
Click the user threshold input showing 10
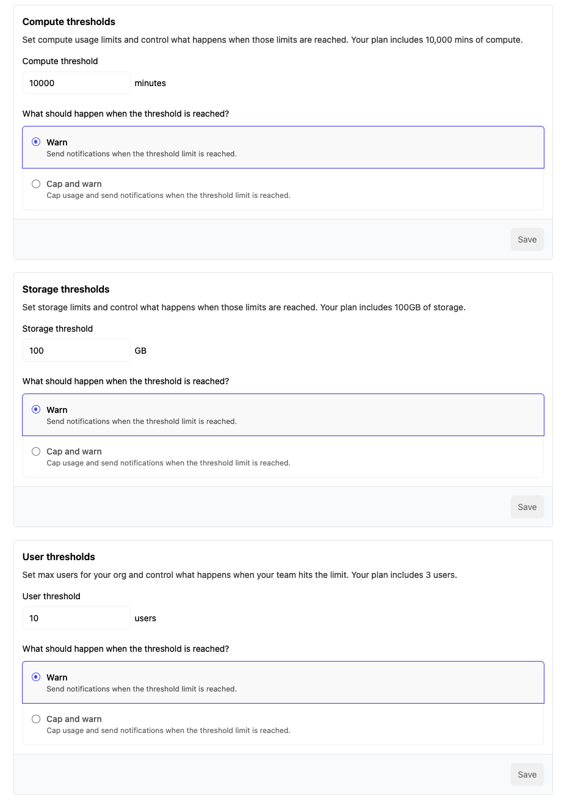[x=76, y=618]
